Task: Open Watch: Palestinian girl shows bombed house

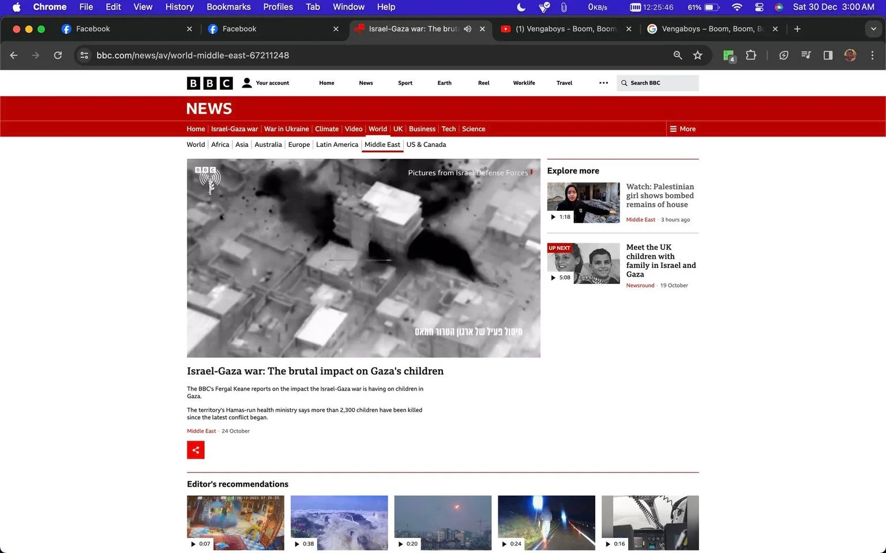Action: click(x=660, y=196)
